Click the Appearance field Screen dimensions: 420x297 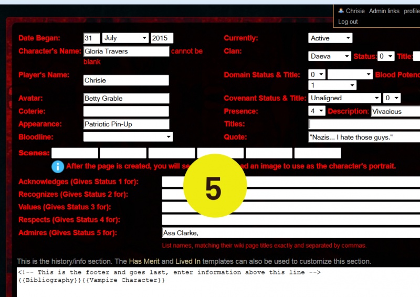pyautogui.click(x=126, y=124)
